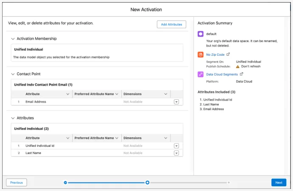The width and height of the screenshot is (293, 191).
Task: Open row actions menu for Unified Individual Id
Action: click(x=176, y=146)
